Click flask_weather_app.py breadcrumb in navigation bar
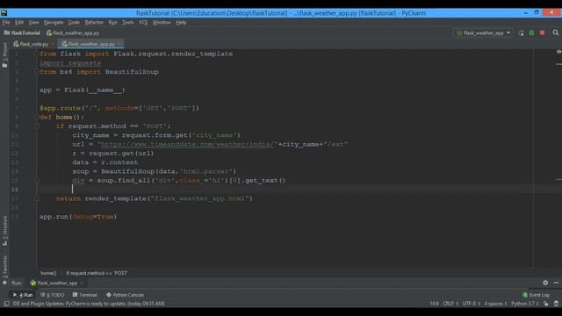Viewport: 562px width, 316px height. coord(73,33)
